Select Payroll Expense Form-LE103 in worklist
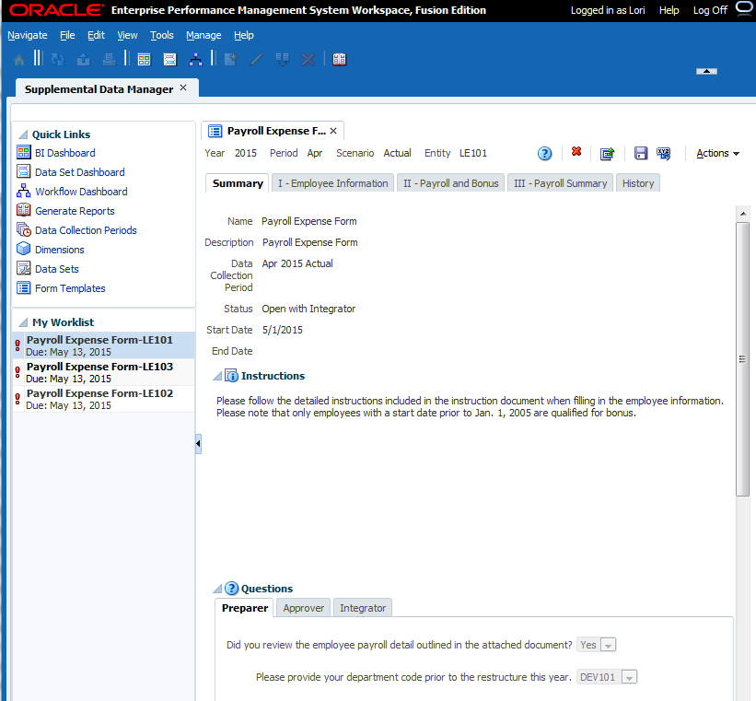The image size is (756, 701). pyautogui.click(x=99, y=367)
